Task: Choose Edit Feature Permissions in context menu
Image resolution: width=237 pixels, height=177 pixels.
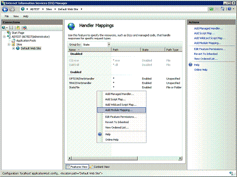Action: 122,117
